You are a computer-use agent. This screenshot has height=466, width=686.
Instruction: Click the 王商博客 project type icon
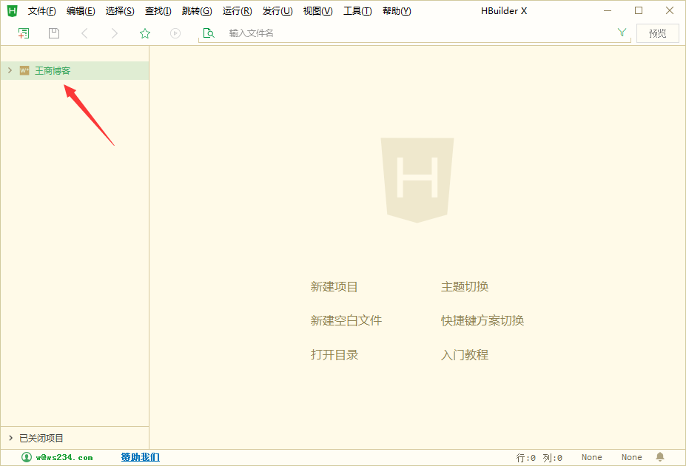(24, 70)
